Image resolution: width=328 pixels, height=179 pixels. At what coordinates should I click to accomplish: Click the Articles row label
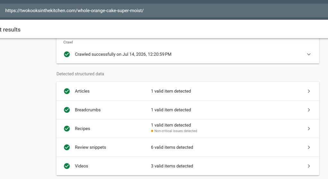(82, 91)
